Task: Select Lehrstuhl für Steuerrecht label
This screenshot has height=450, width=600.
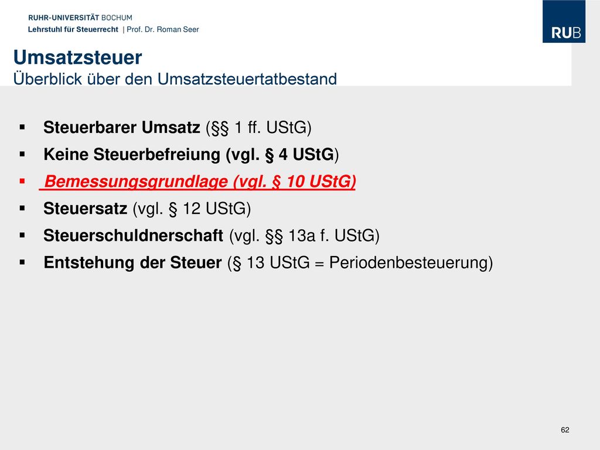Action: (x=73, y=29)
